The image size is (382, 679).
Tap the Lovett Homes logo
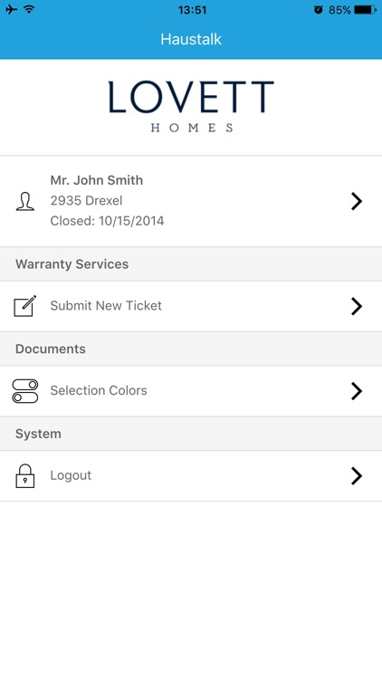191,107
